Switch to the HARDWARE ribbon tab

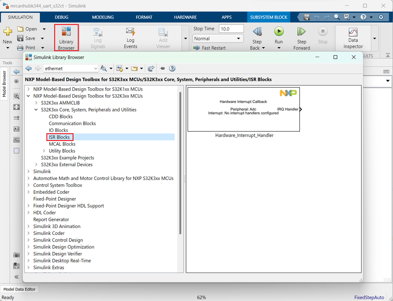tap(185, 17)
